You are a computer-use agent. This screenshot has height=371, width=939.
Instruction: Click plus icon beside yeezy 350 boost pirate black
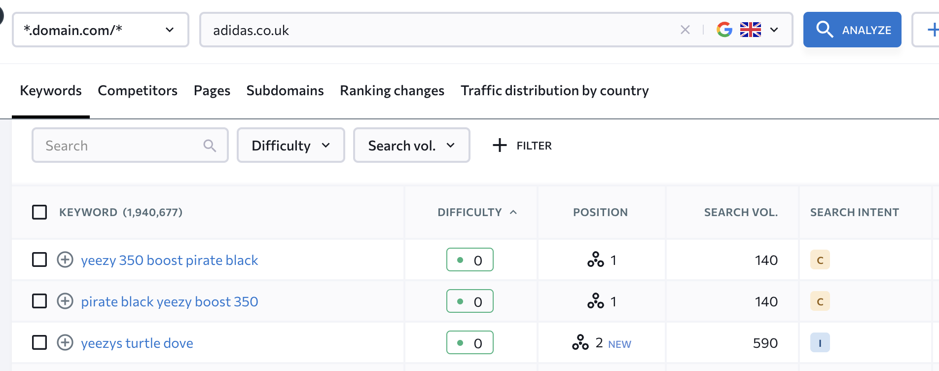click(x=65, y=260)
